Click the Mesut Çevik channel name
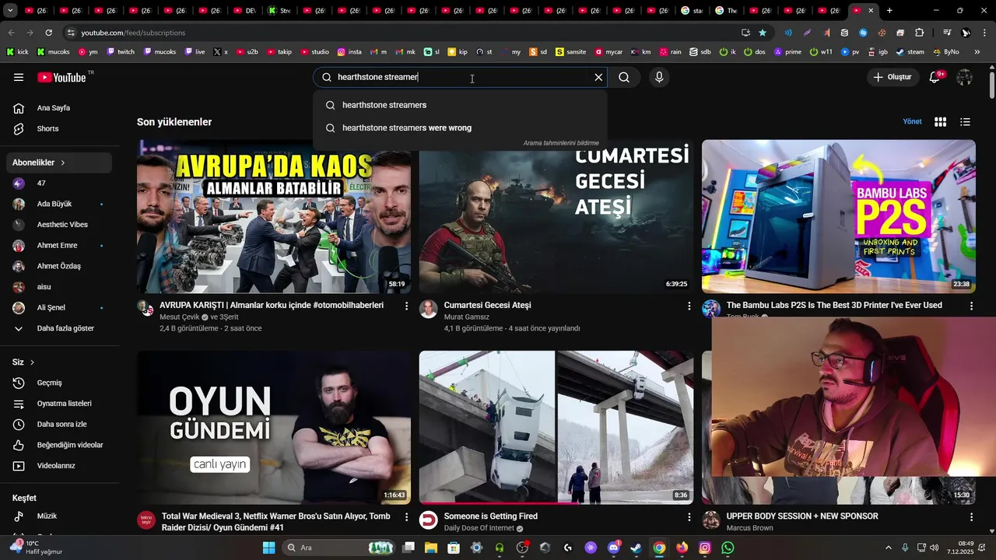This screenshot has width=996, height=560. pos(180,317)
